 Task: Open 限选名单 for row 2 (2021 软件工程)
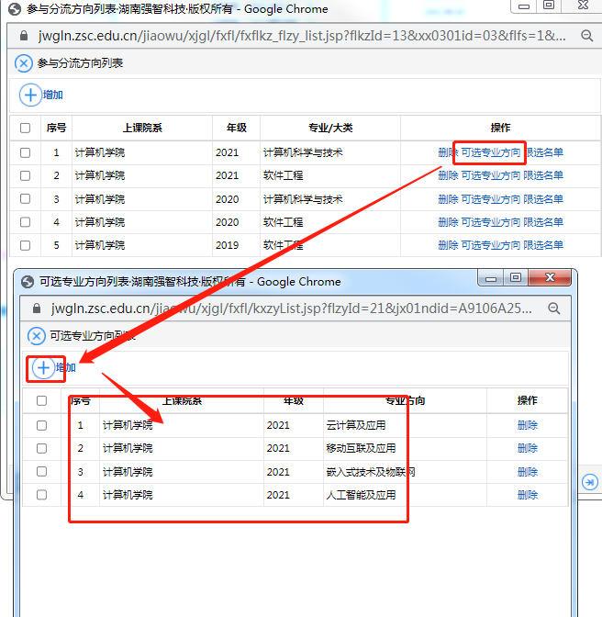pyautogui.click(x=543, y=175)
